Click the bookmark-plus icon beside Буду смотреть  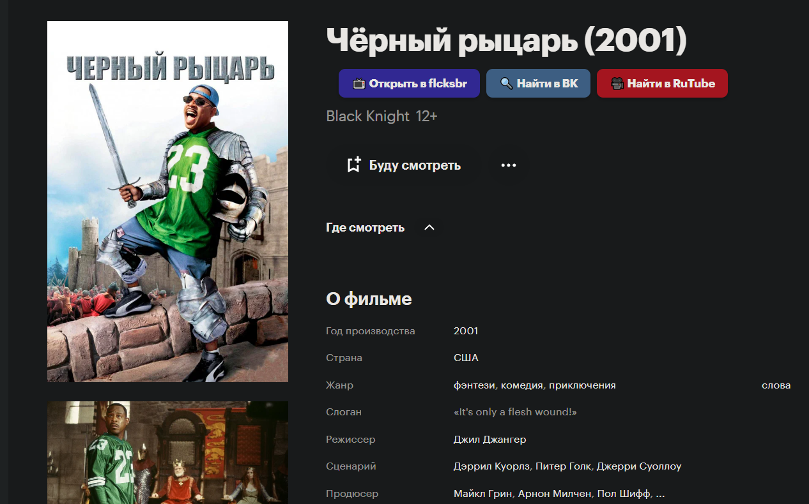[x=353, y=165]
